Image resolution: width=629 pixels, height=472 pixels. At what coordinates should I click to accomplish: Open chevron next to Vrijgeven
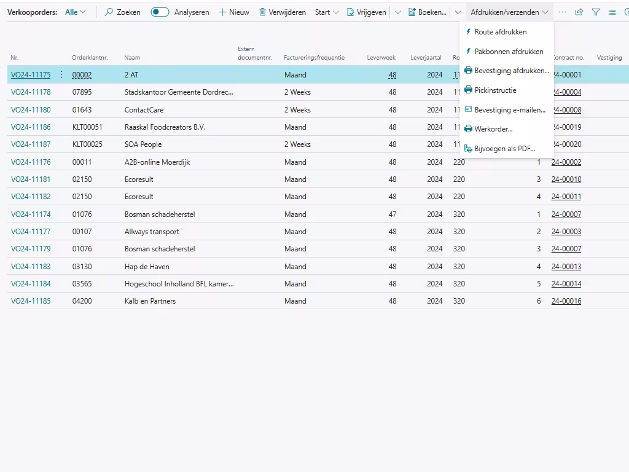point(397,12)
